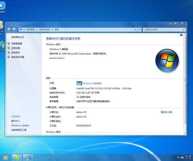The height and width of the screenshot is (161, 193).
Task: Click the keyboard input tray icon
Action: 182,157
